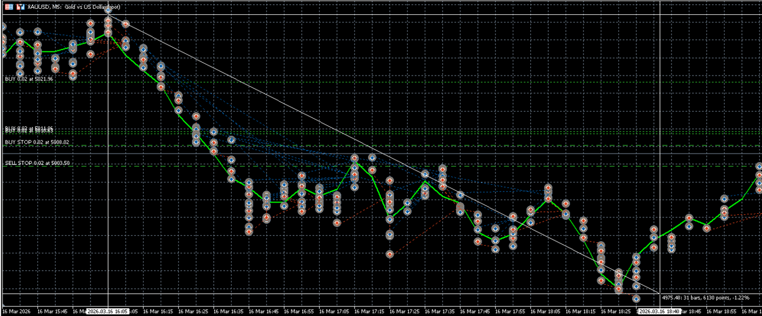Screen dimensions: 762x316
Task: Click the 16 Mar 16:35 time label
Action: pos(229,311)
